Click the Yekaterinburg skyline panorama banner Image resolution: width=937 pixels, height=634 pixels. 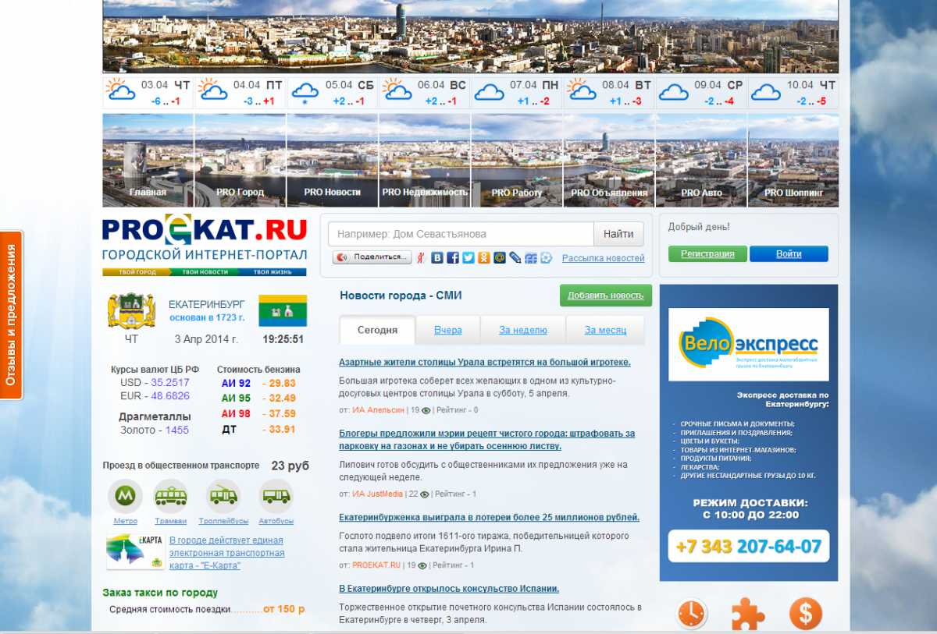[x=471, y=36]
